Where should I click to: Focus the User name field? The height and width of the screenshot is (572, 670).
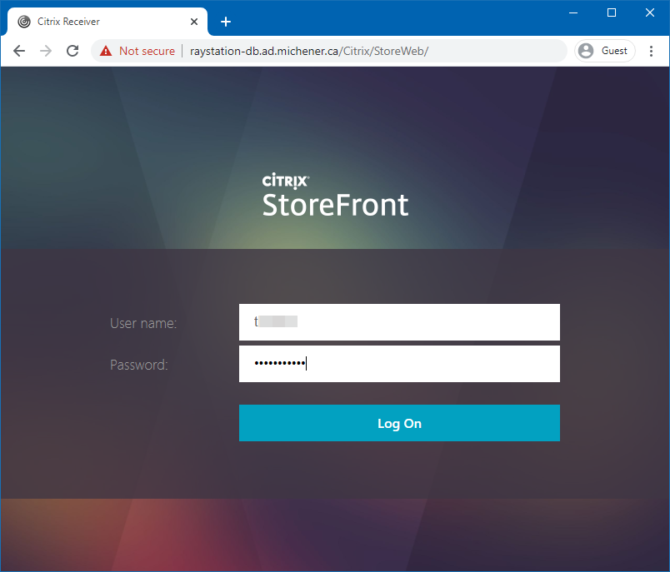(399, 322)
